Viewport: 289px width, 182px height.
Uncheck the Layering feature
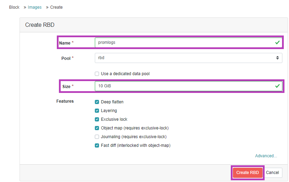[x=97, y=111]
